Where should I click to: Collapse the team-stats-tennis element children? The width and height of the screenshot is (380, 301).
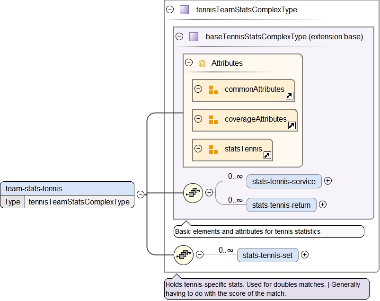point(141,194)
